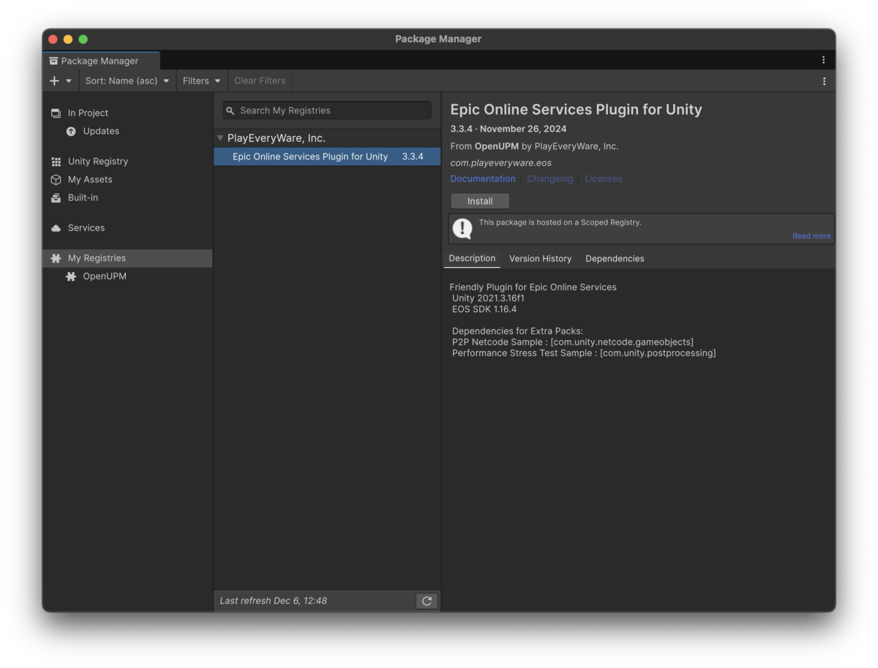
Task: Select the OpenUPM registry under My Registries
Action: (103, 276)
